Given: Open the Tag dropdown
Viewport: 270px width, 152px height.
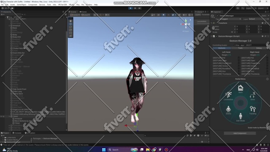Looking at the screenshot, I should tap(230, 19).
